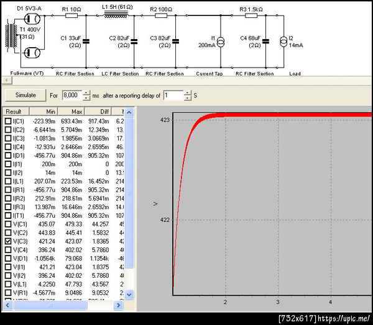Click the LC Filter Section label
373x325 pixels.
tap(120, 74)
